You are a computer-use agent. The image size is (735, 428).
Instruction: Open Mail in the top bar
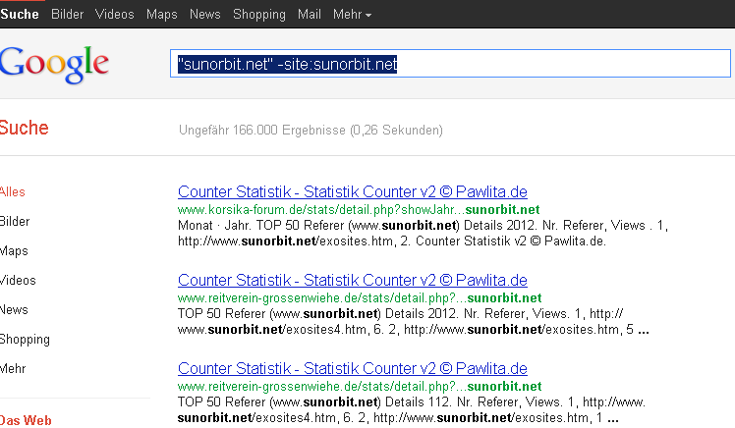click(x=310, y=14)
